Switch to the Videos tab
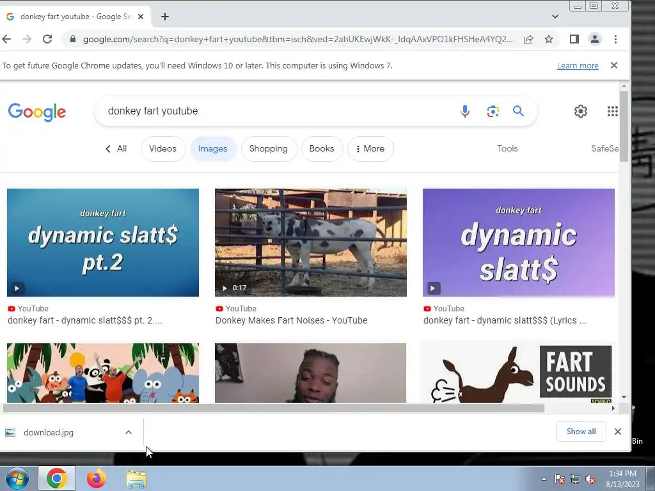655x491 pixels. coord(163,148)
